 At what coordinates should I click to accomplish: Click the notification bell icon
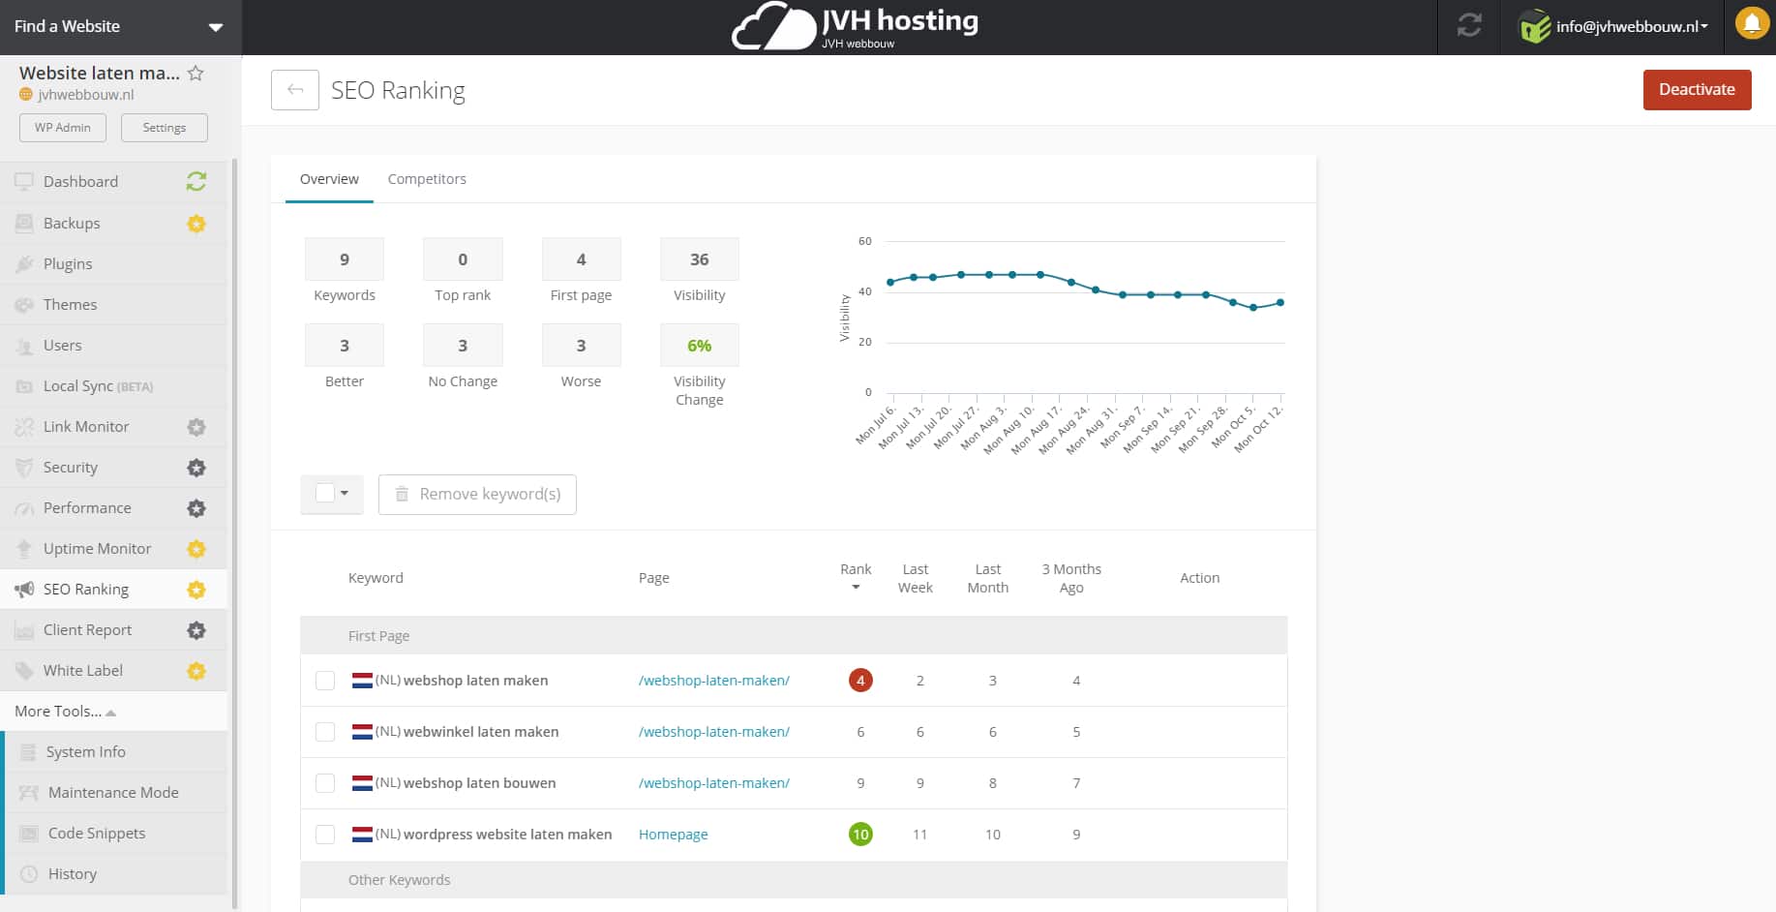click(1752, 23)
